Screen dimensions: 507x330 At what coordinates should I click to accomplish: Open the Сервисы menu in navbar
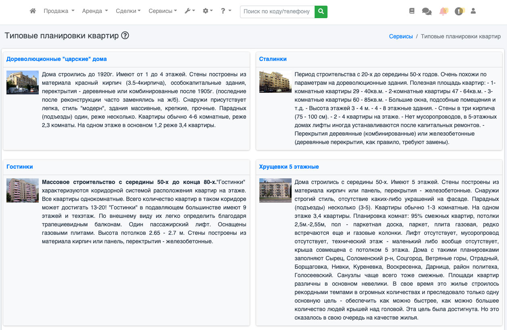point(163,11)
